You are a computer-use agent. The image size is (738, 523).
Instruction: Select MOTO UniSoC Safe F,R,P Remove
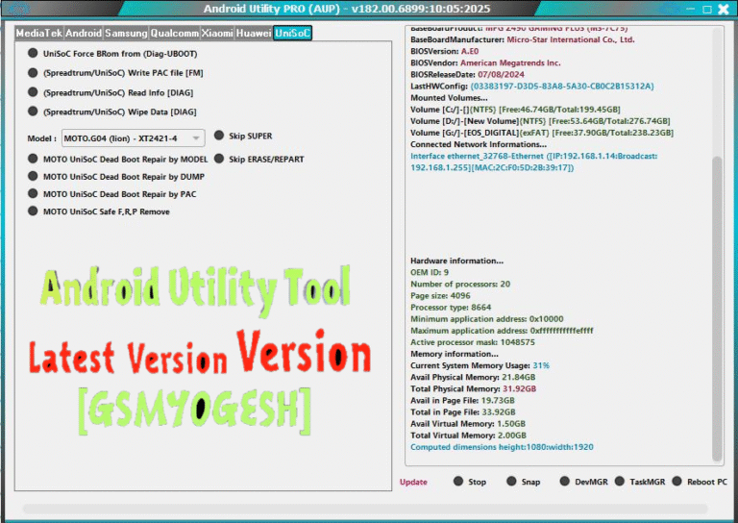(33, 212)
